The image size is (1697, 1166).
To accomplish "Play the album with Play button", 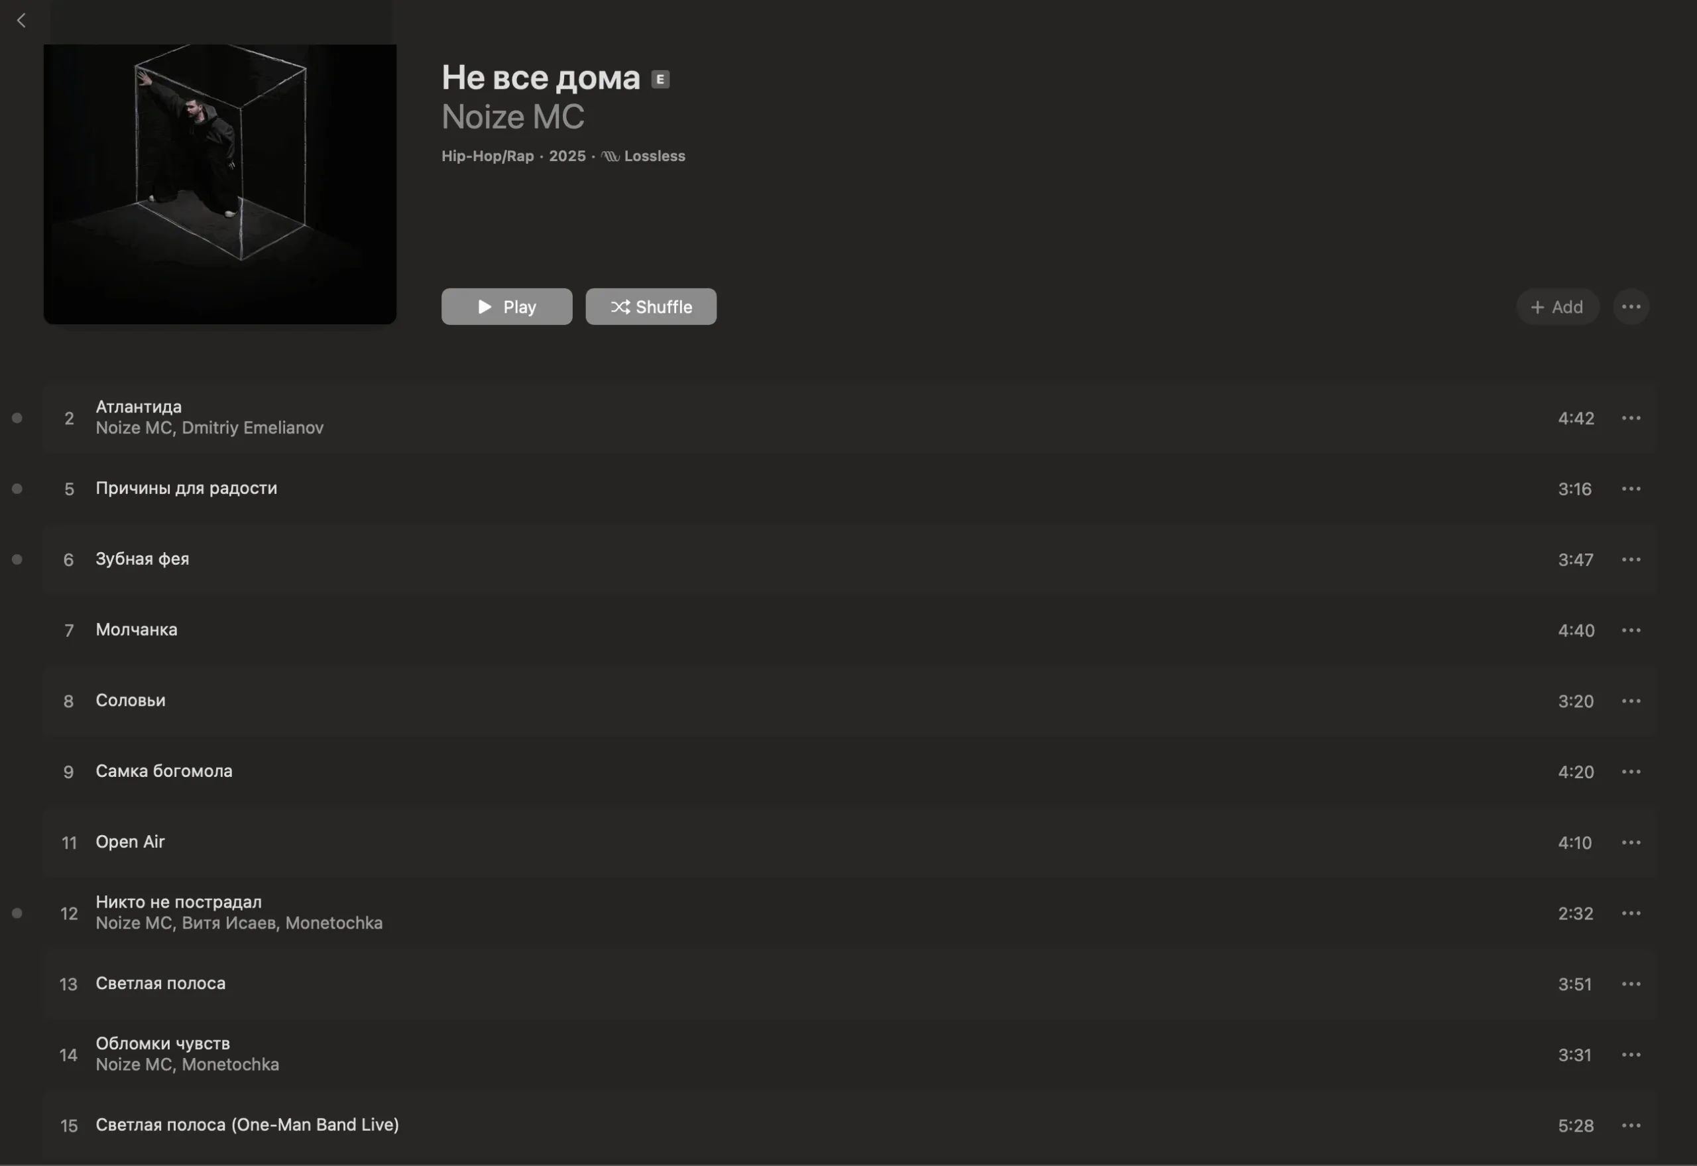I will click(x=506, y=307).
